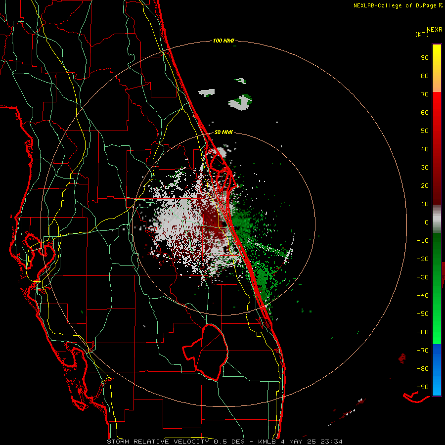Screen dimensions: 445x445
Task: Click the '50 NMI' range ring label
Action: coord(223,132)
